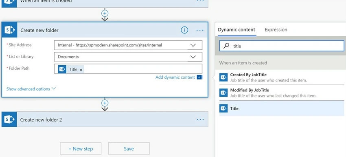The width and height of the screenshot is (346, 157).
Task: Switch to the Expression tab
Action: pyautogui.click(x=276, y=30)
